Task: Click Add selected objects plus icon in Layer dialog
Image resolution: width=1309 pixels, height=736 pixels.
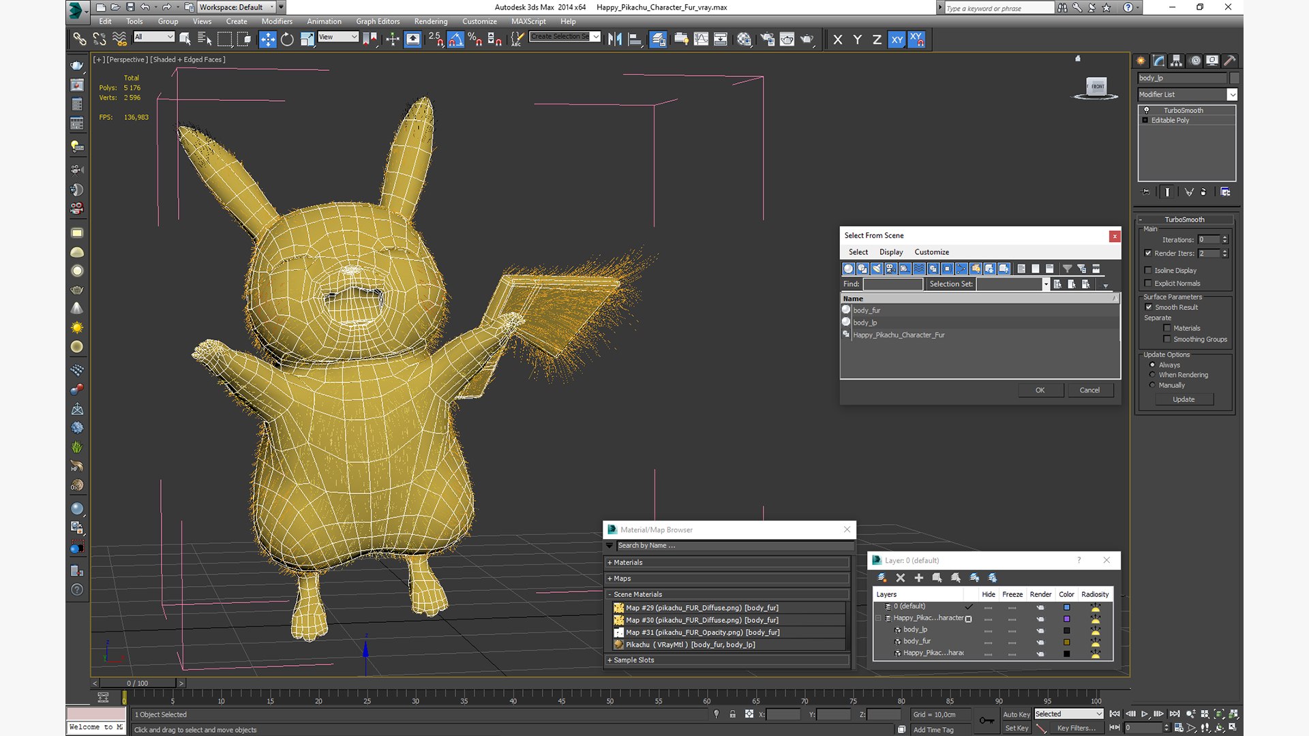Action: (x=918, y=578)
